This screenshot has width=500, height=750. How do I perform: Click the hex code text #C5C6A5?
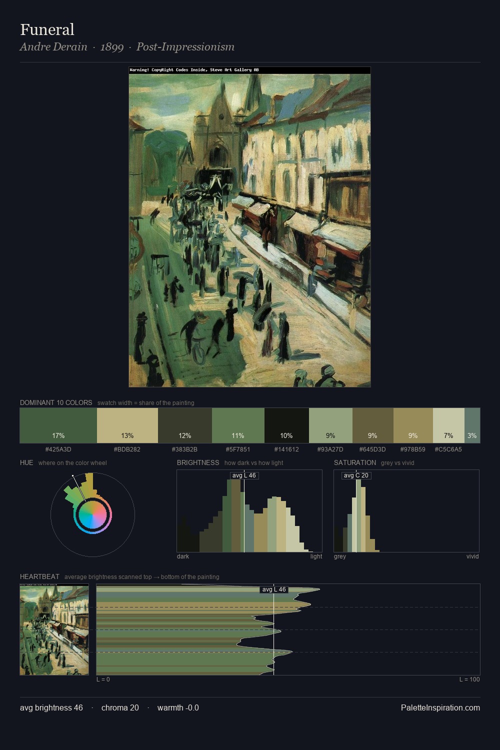click(448, 449)
